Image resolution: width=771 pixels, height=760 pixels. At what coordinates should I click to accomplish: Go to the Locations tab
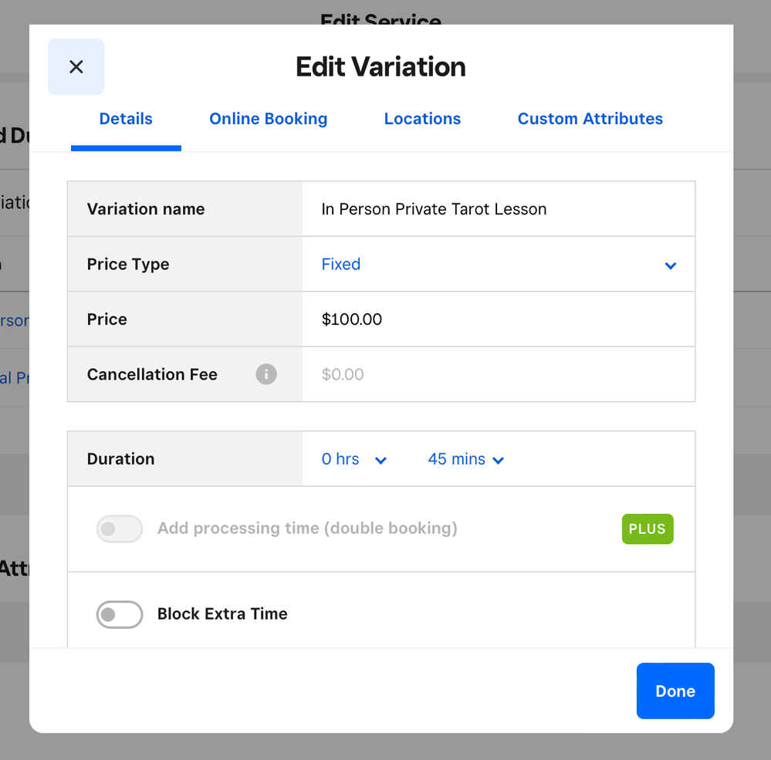(422, 120)
